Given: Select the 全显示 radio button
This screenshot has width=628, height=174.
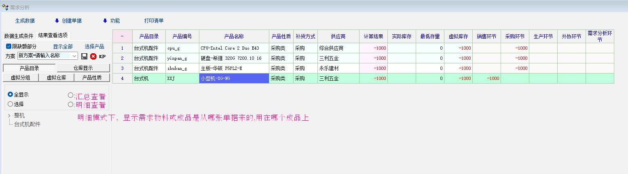Looking at the screenshot, I should click(11, 94).
